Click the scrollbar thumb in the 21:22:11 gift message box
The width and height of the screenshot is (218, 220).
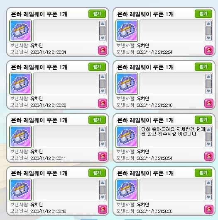(102, 137)
